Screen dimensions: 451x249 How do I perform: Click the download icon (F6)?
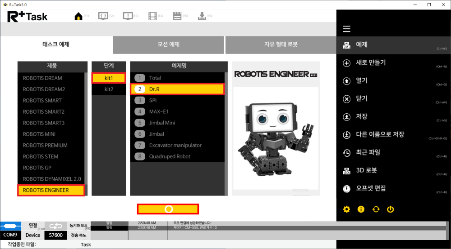(x=202, y=17)
